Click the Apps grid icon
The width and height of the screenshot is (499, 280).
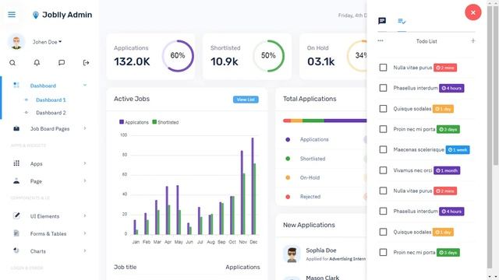point(16,163)
